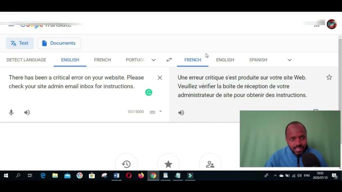Expand the source language list
This screenshot has width=342, height=192.
point(154,60)
